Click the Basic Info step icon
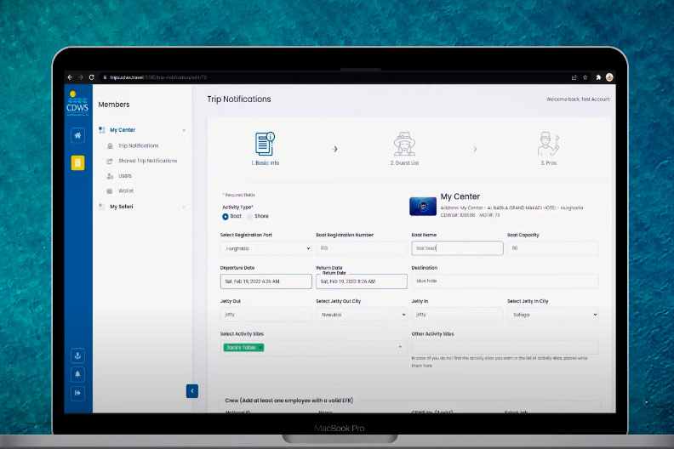 tap(264, 143)
